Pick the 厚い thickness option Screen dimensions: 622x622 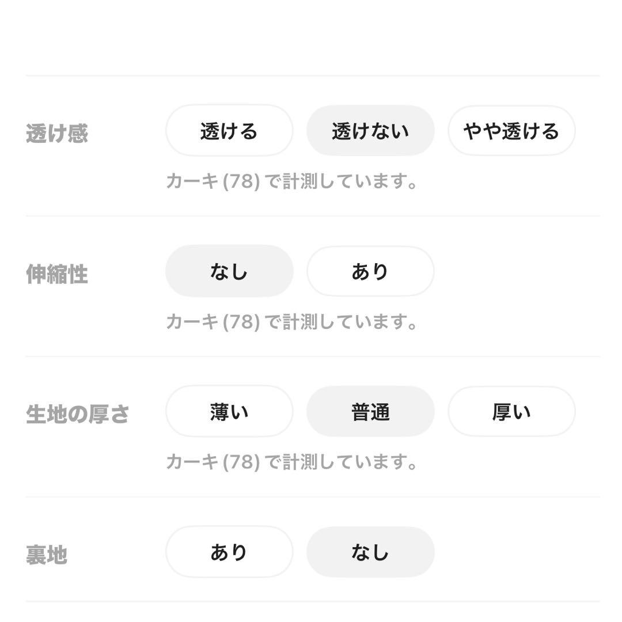pos(511,412)
